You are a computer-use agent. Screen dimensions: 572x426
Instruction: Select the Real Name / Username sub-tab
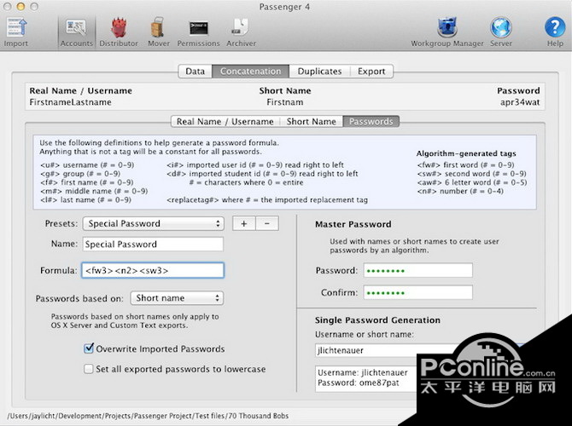click(x=225, y=122)
